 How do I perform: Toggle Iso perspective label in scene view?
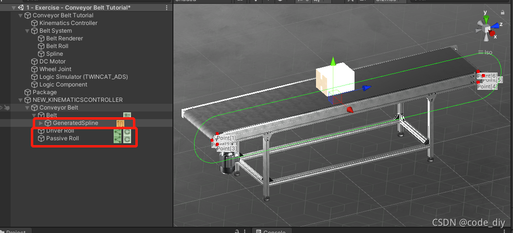point(485,52)
